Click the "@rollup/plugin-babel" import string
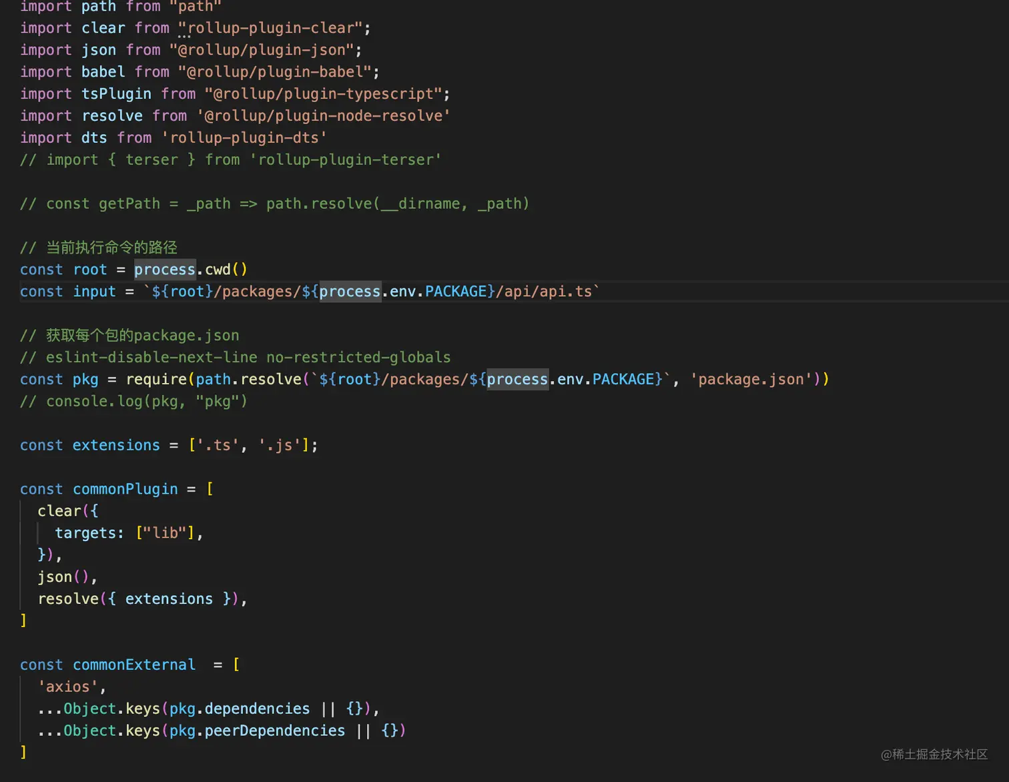This screenshot has height=782, width=1009. (274, 72)
